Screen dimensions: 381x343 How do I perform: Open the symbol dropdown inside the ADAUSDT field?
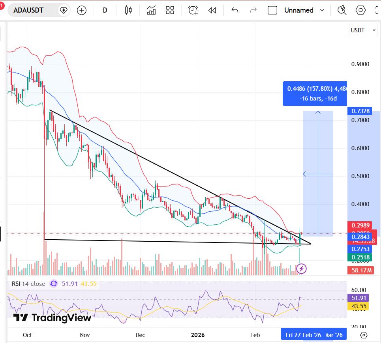tap(63, 10)
